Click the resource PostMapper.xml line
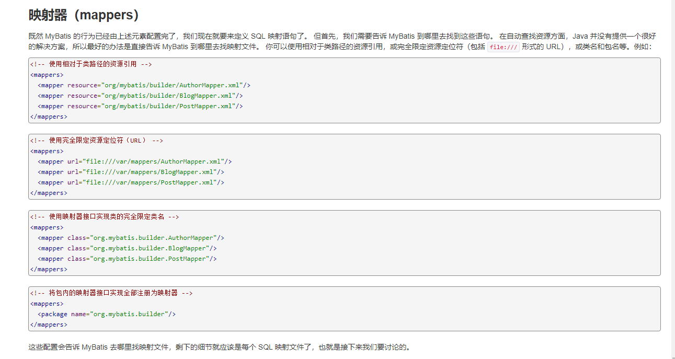The height and width of the screenshot is (359, 675). point(140,106)
